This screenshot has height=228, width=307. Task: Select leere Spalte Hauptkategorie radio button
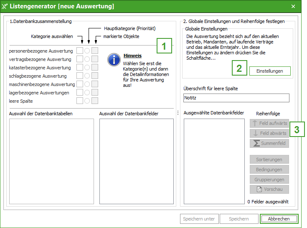87,101
